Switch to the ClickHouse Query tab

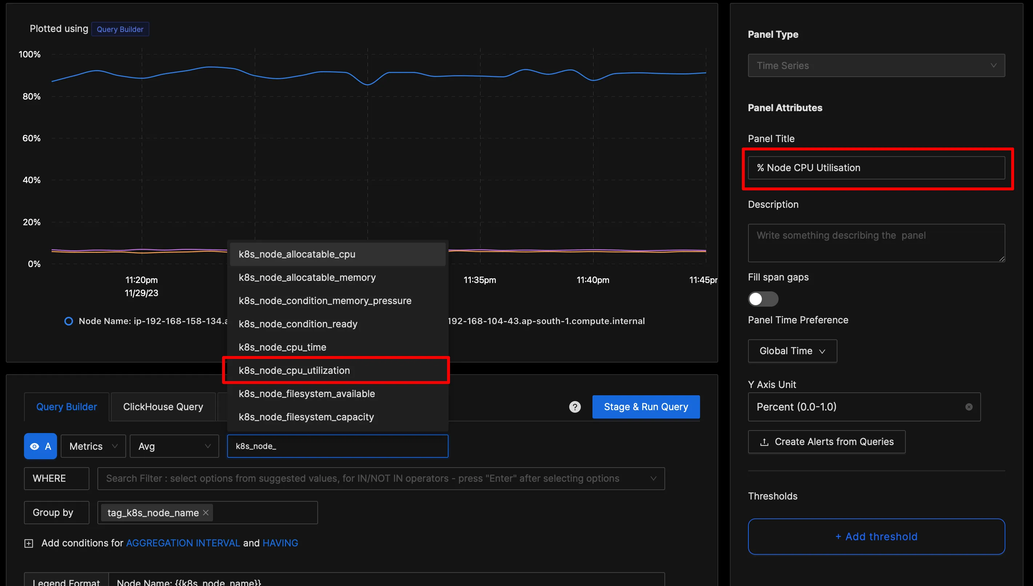[x=163, y=407]
